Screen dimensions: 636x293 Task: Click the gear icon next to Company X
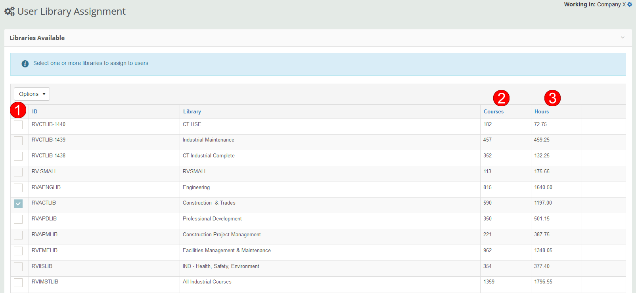[x=630, y=4]
